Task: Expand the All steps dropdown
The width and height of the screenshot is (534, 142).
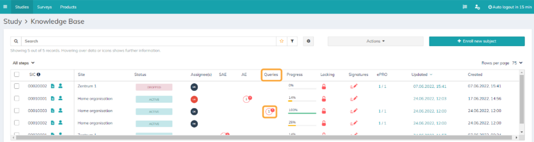Action: tap(24, 63)
